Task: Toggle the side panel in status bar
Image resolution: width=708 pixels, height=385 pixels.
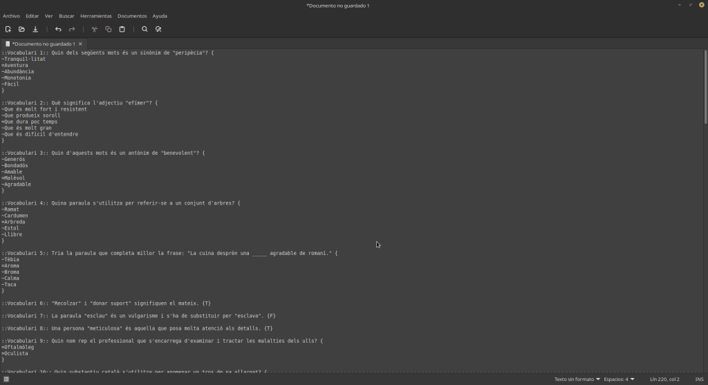Action: point(7,379)
